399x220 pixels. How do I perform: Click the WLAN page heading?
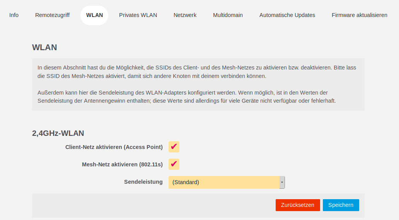[x=44, y=47]
